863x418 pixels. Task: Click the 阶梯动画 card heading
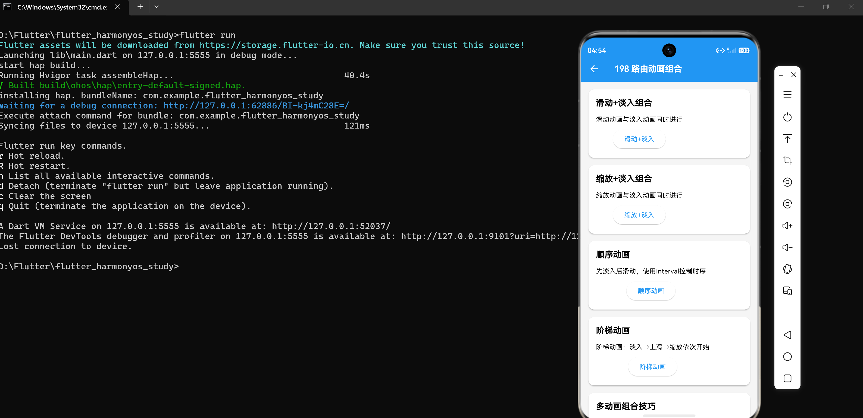click(x=613, y=330)
